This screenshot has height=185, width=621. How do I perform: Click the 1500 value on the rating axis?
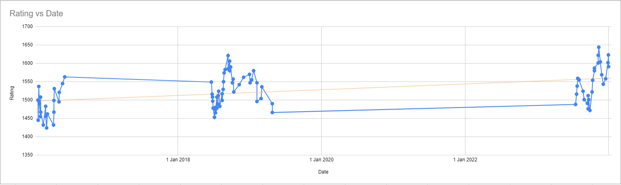(28, 100)
